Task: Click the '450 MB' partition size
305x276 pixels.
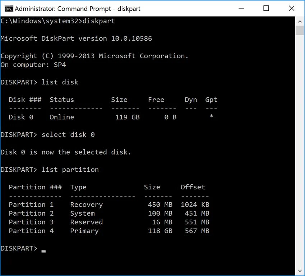Action: [160, 204]
